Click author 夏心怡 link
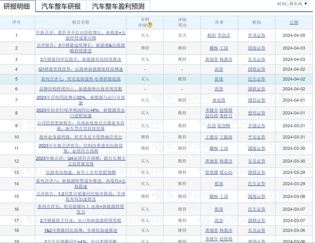This screenshot has height=243, width=315. point(227,172)
